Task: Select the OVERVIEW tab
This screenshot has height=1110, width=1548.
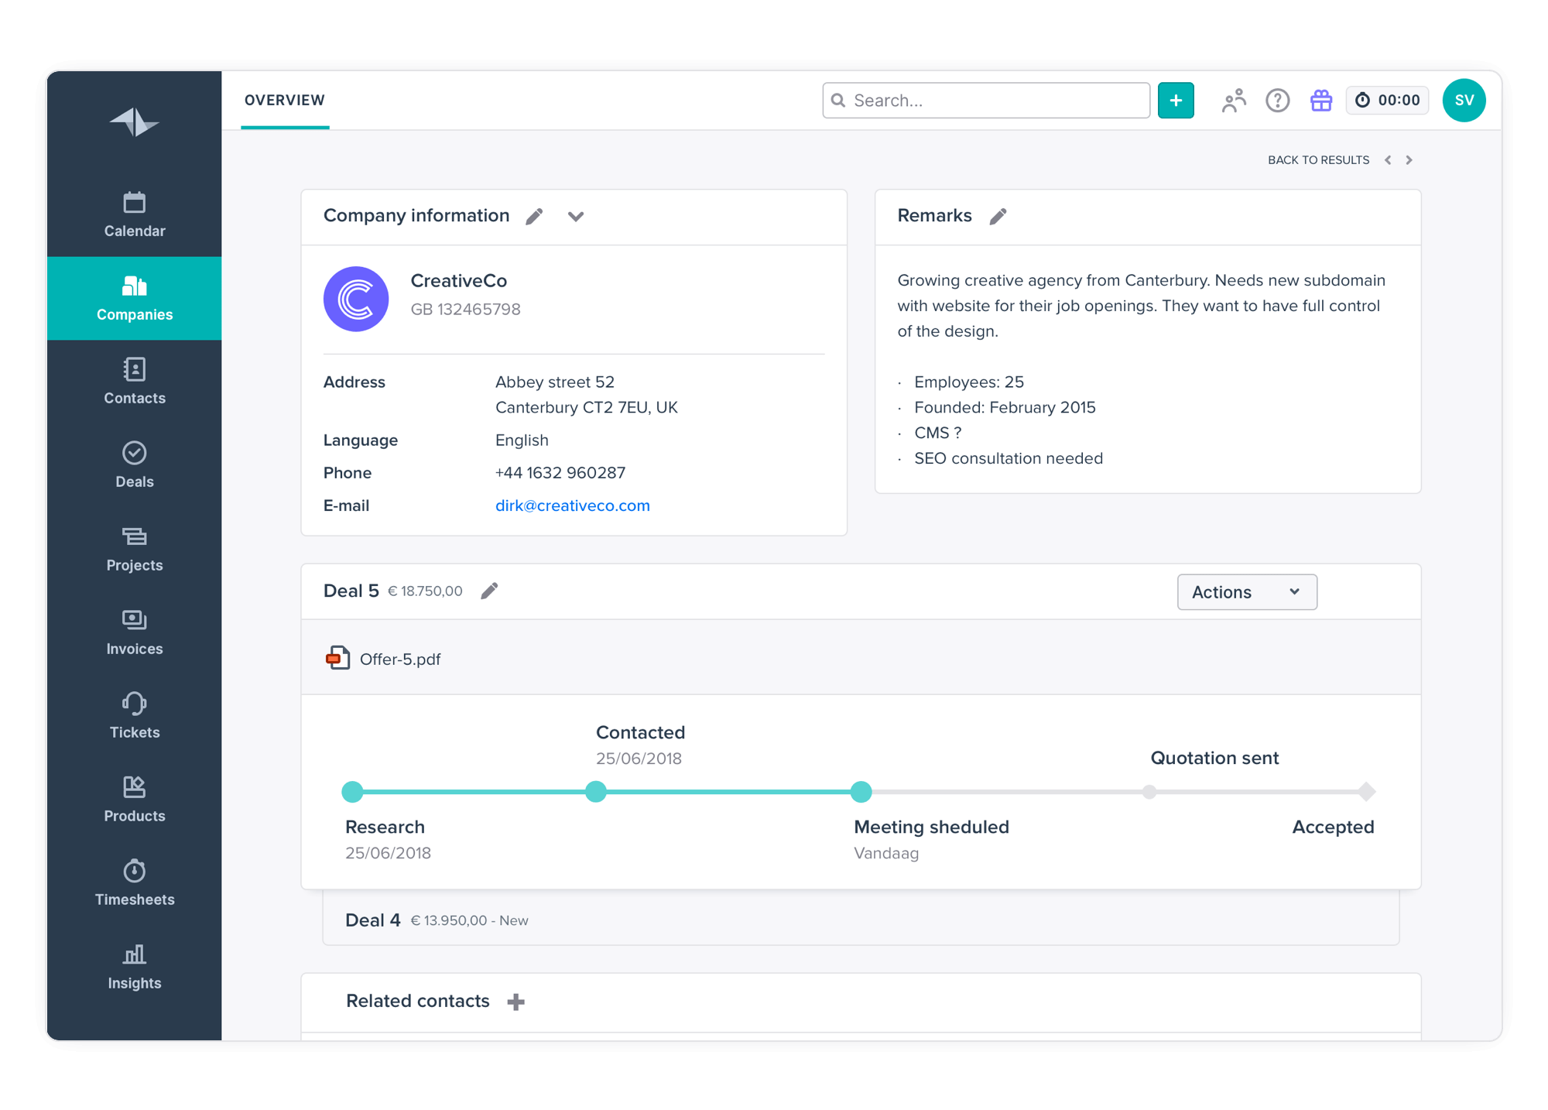Action: pos(285,101)
